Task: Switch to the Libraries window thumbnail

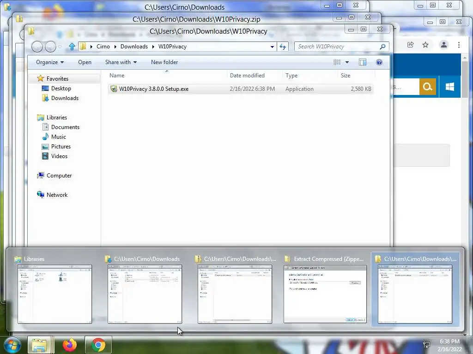Action: 55,294
